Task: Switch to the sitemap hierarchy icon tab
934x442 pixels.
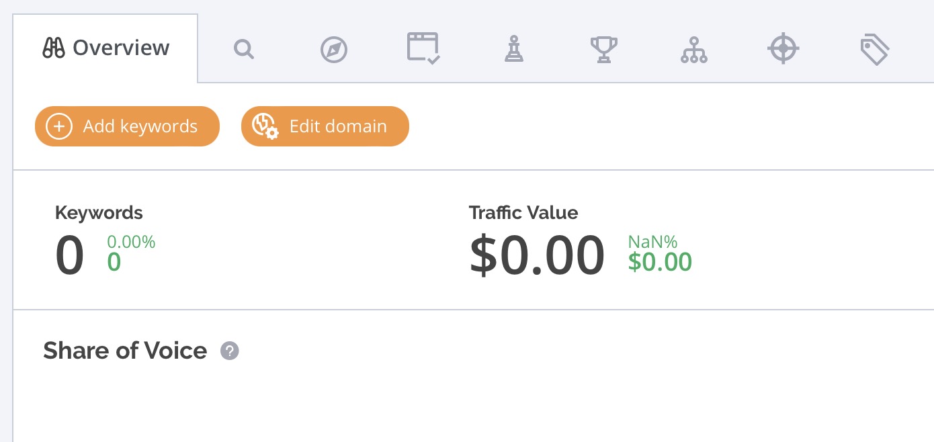Action: pos(694,50)
